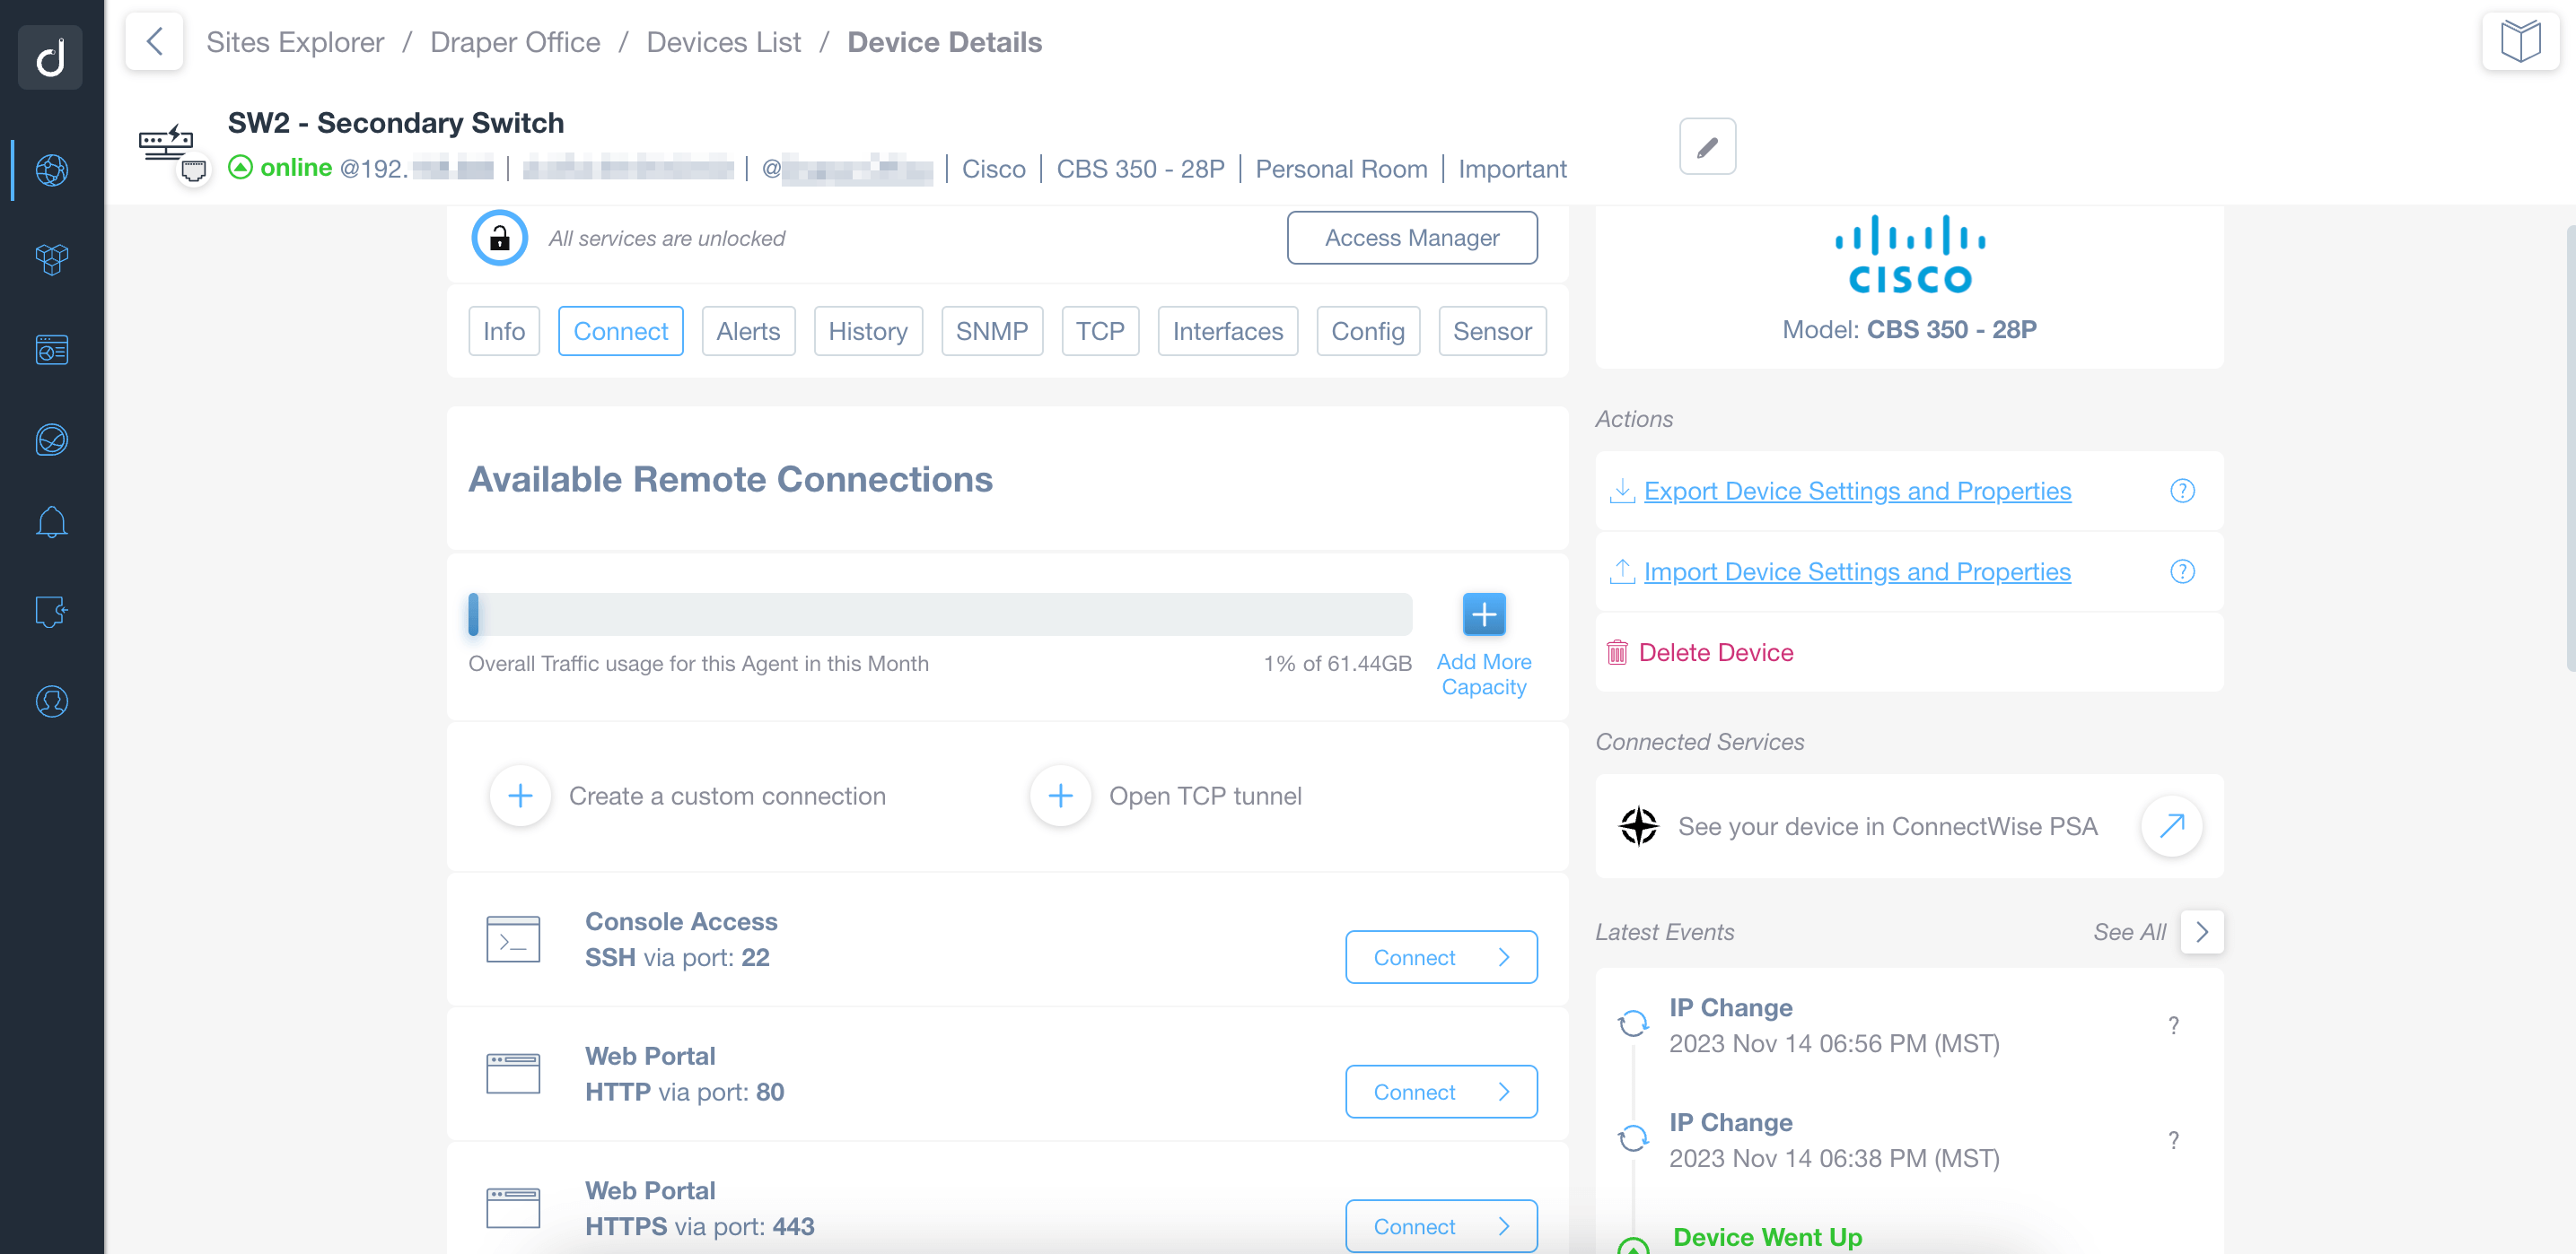Click the padlock services unlocked icon
Image resolution: width=2576 pixels, height=1254 pixels.
click(x=499, y=238)
